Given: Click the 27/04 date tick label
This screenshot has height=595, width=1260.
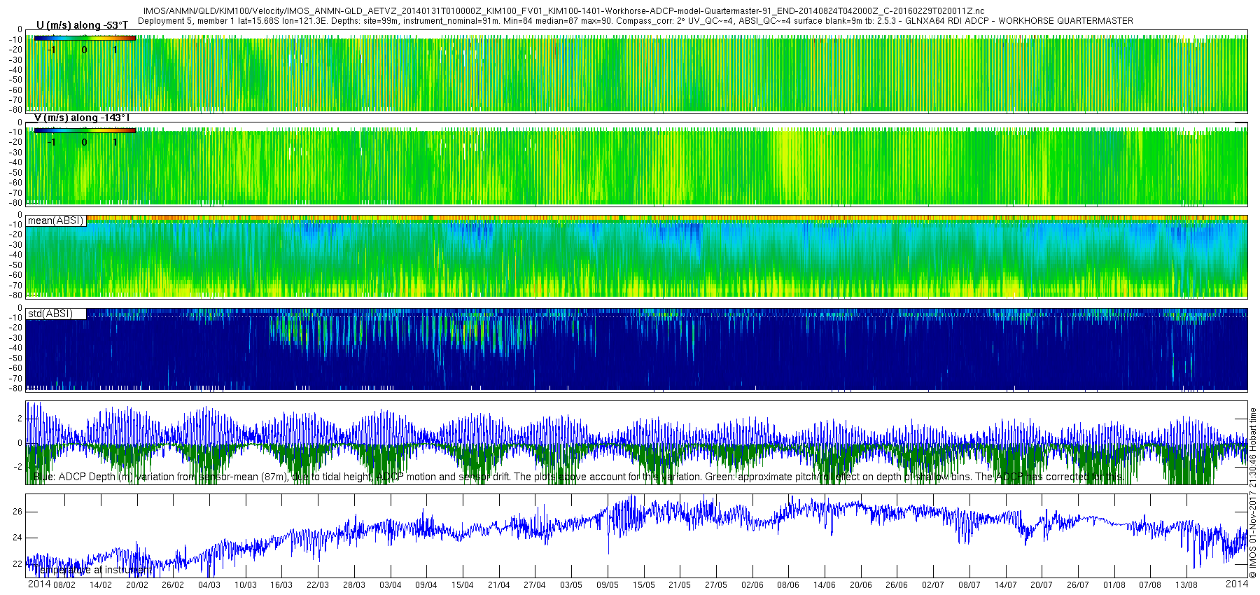Looking at the screenshot, I should click(x=534, y=585).
